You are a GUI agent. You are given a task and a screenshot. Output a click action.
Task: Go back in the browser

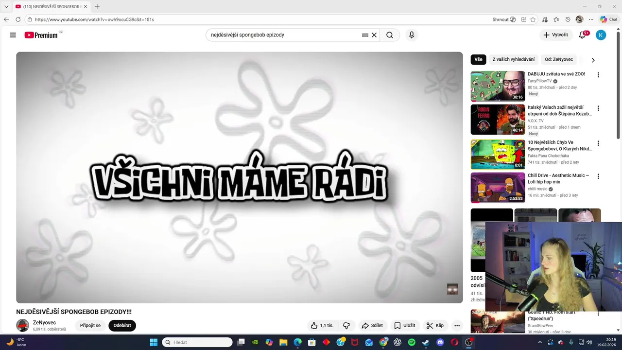[6, 19]
